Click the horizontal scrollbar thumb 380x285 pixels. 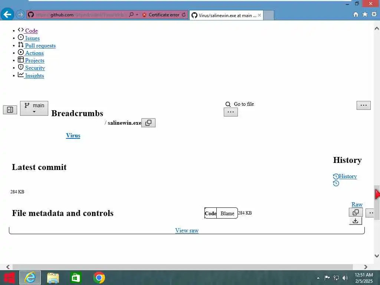(183, 267)
